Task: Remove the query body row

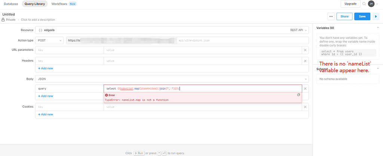Action: (305, 89)
